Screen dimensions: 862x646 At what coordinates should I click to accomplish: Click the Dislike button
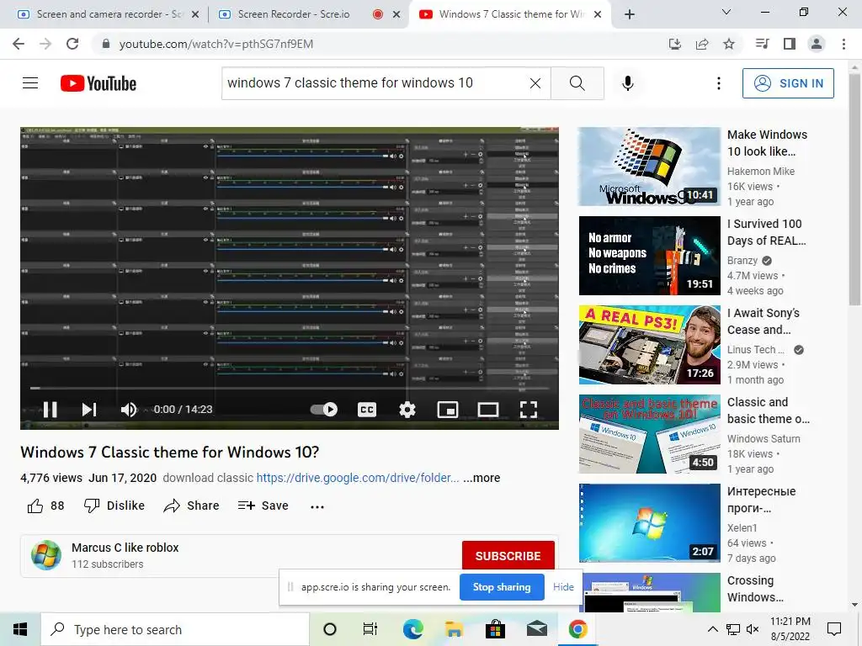click(x=114, y=506)
